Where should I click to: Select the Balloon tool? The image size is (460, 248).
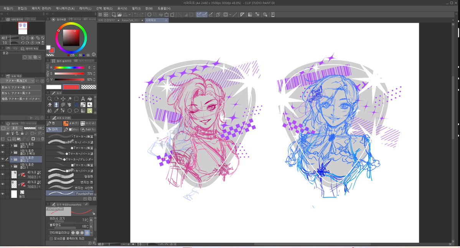point(76,111)
